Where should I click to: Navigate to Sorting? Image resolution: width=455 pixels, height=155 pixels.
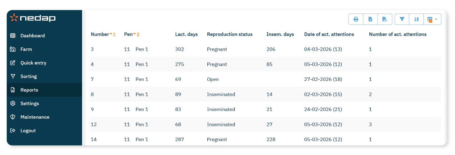coord(28,77)
